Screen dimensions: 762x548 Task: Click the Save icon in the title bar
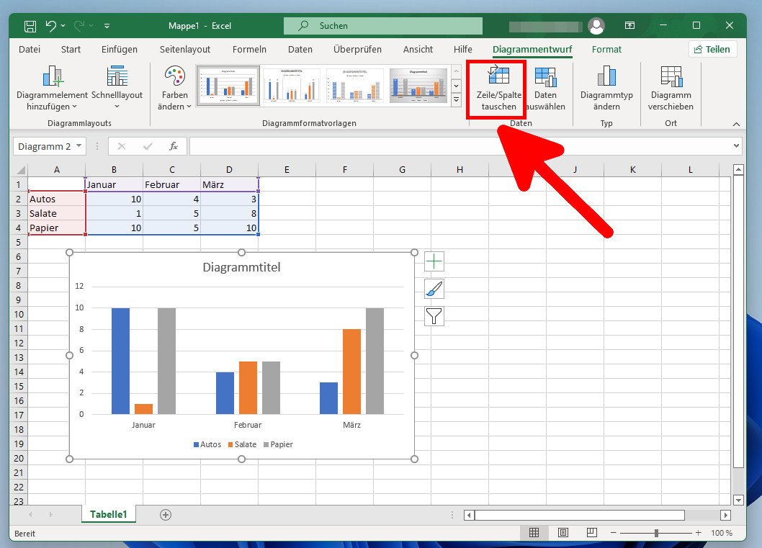(29, 25)
